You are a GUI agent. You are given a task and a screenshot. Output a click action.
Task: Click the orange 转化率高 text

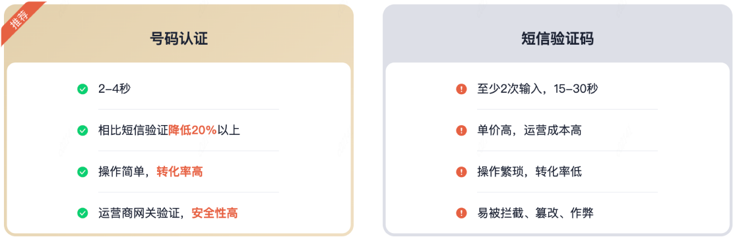[179, 172]
